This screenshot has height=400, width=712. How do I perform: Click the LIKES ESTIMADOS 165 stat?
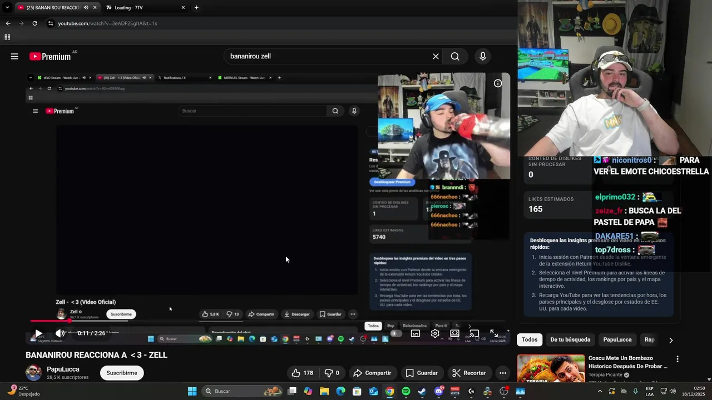(558, 204)
